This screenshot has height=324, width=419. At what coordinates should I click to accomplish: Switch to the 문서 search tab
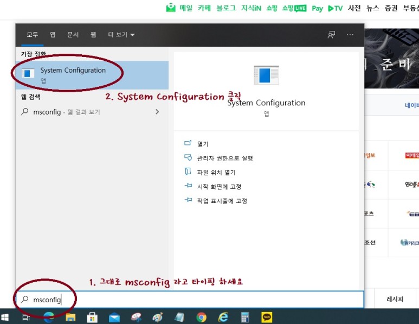pyautogui.click(x=73, y=35)
